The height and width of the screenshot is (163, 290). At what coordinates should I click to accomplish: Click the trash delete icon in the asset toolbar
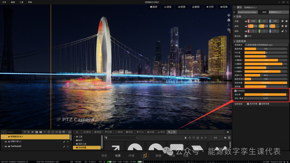click(186, 138)
